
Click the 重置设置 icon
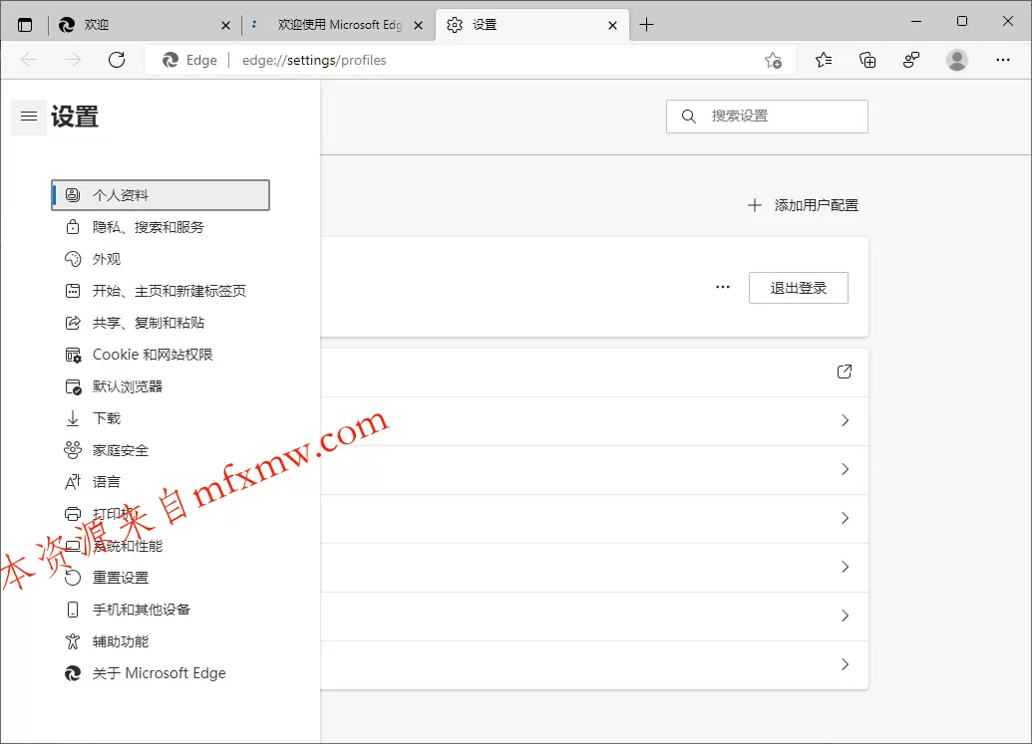click(73, 578)
